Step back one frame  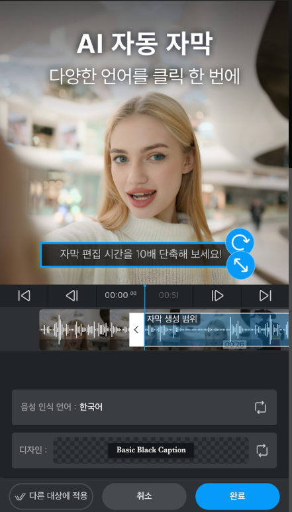pos(72,295)
